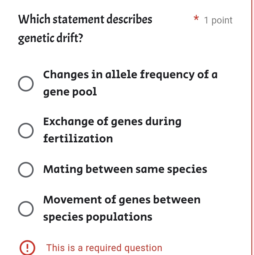
Task: Click the 'gene pool' answer text
Action: (x=70, y=92)
